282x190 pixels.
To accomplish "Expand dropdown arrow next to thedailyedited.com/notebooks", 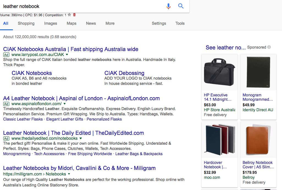I will (80, 138).
